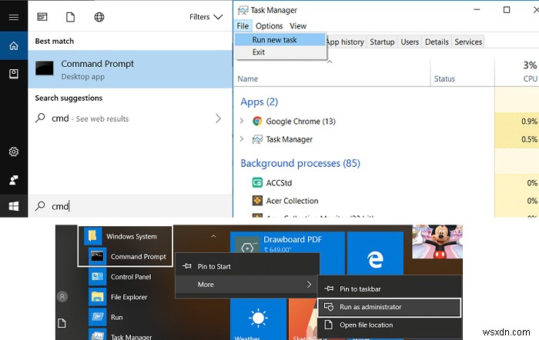Open the Microsoft Edge tile
This screenshot has height=340, width=539.
point(375,253)
